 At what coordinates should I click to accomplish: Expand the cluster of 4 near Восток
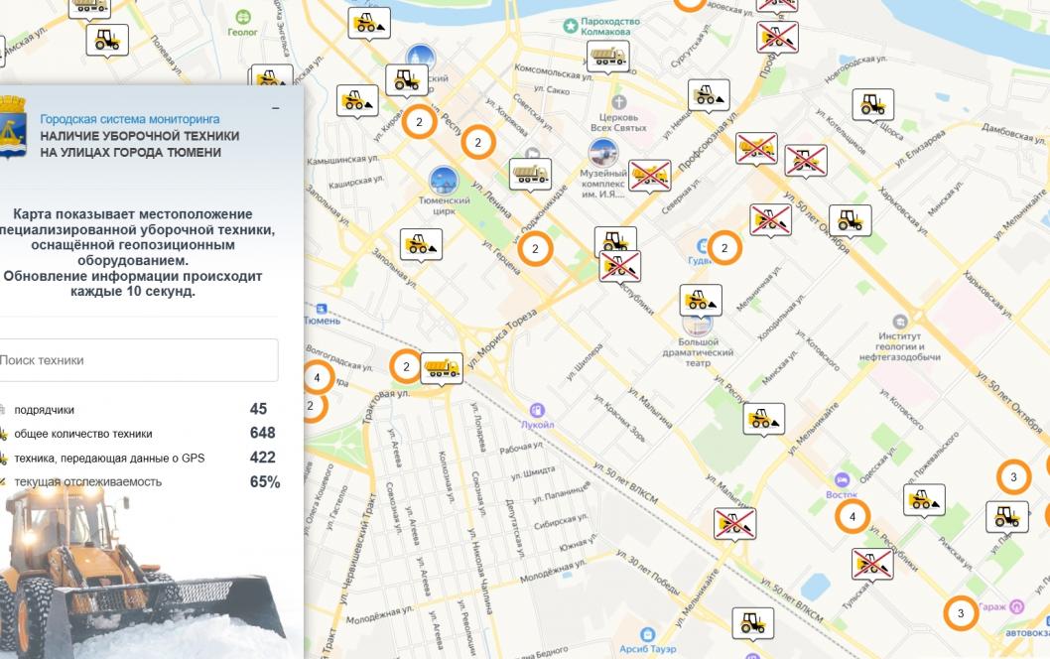pos(852,516)
